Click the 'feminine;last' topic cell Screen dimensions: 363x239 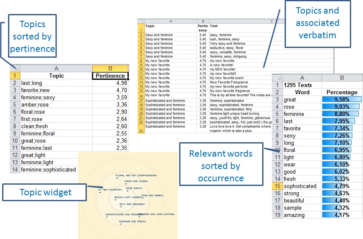click(x=56, y=148)
